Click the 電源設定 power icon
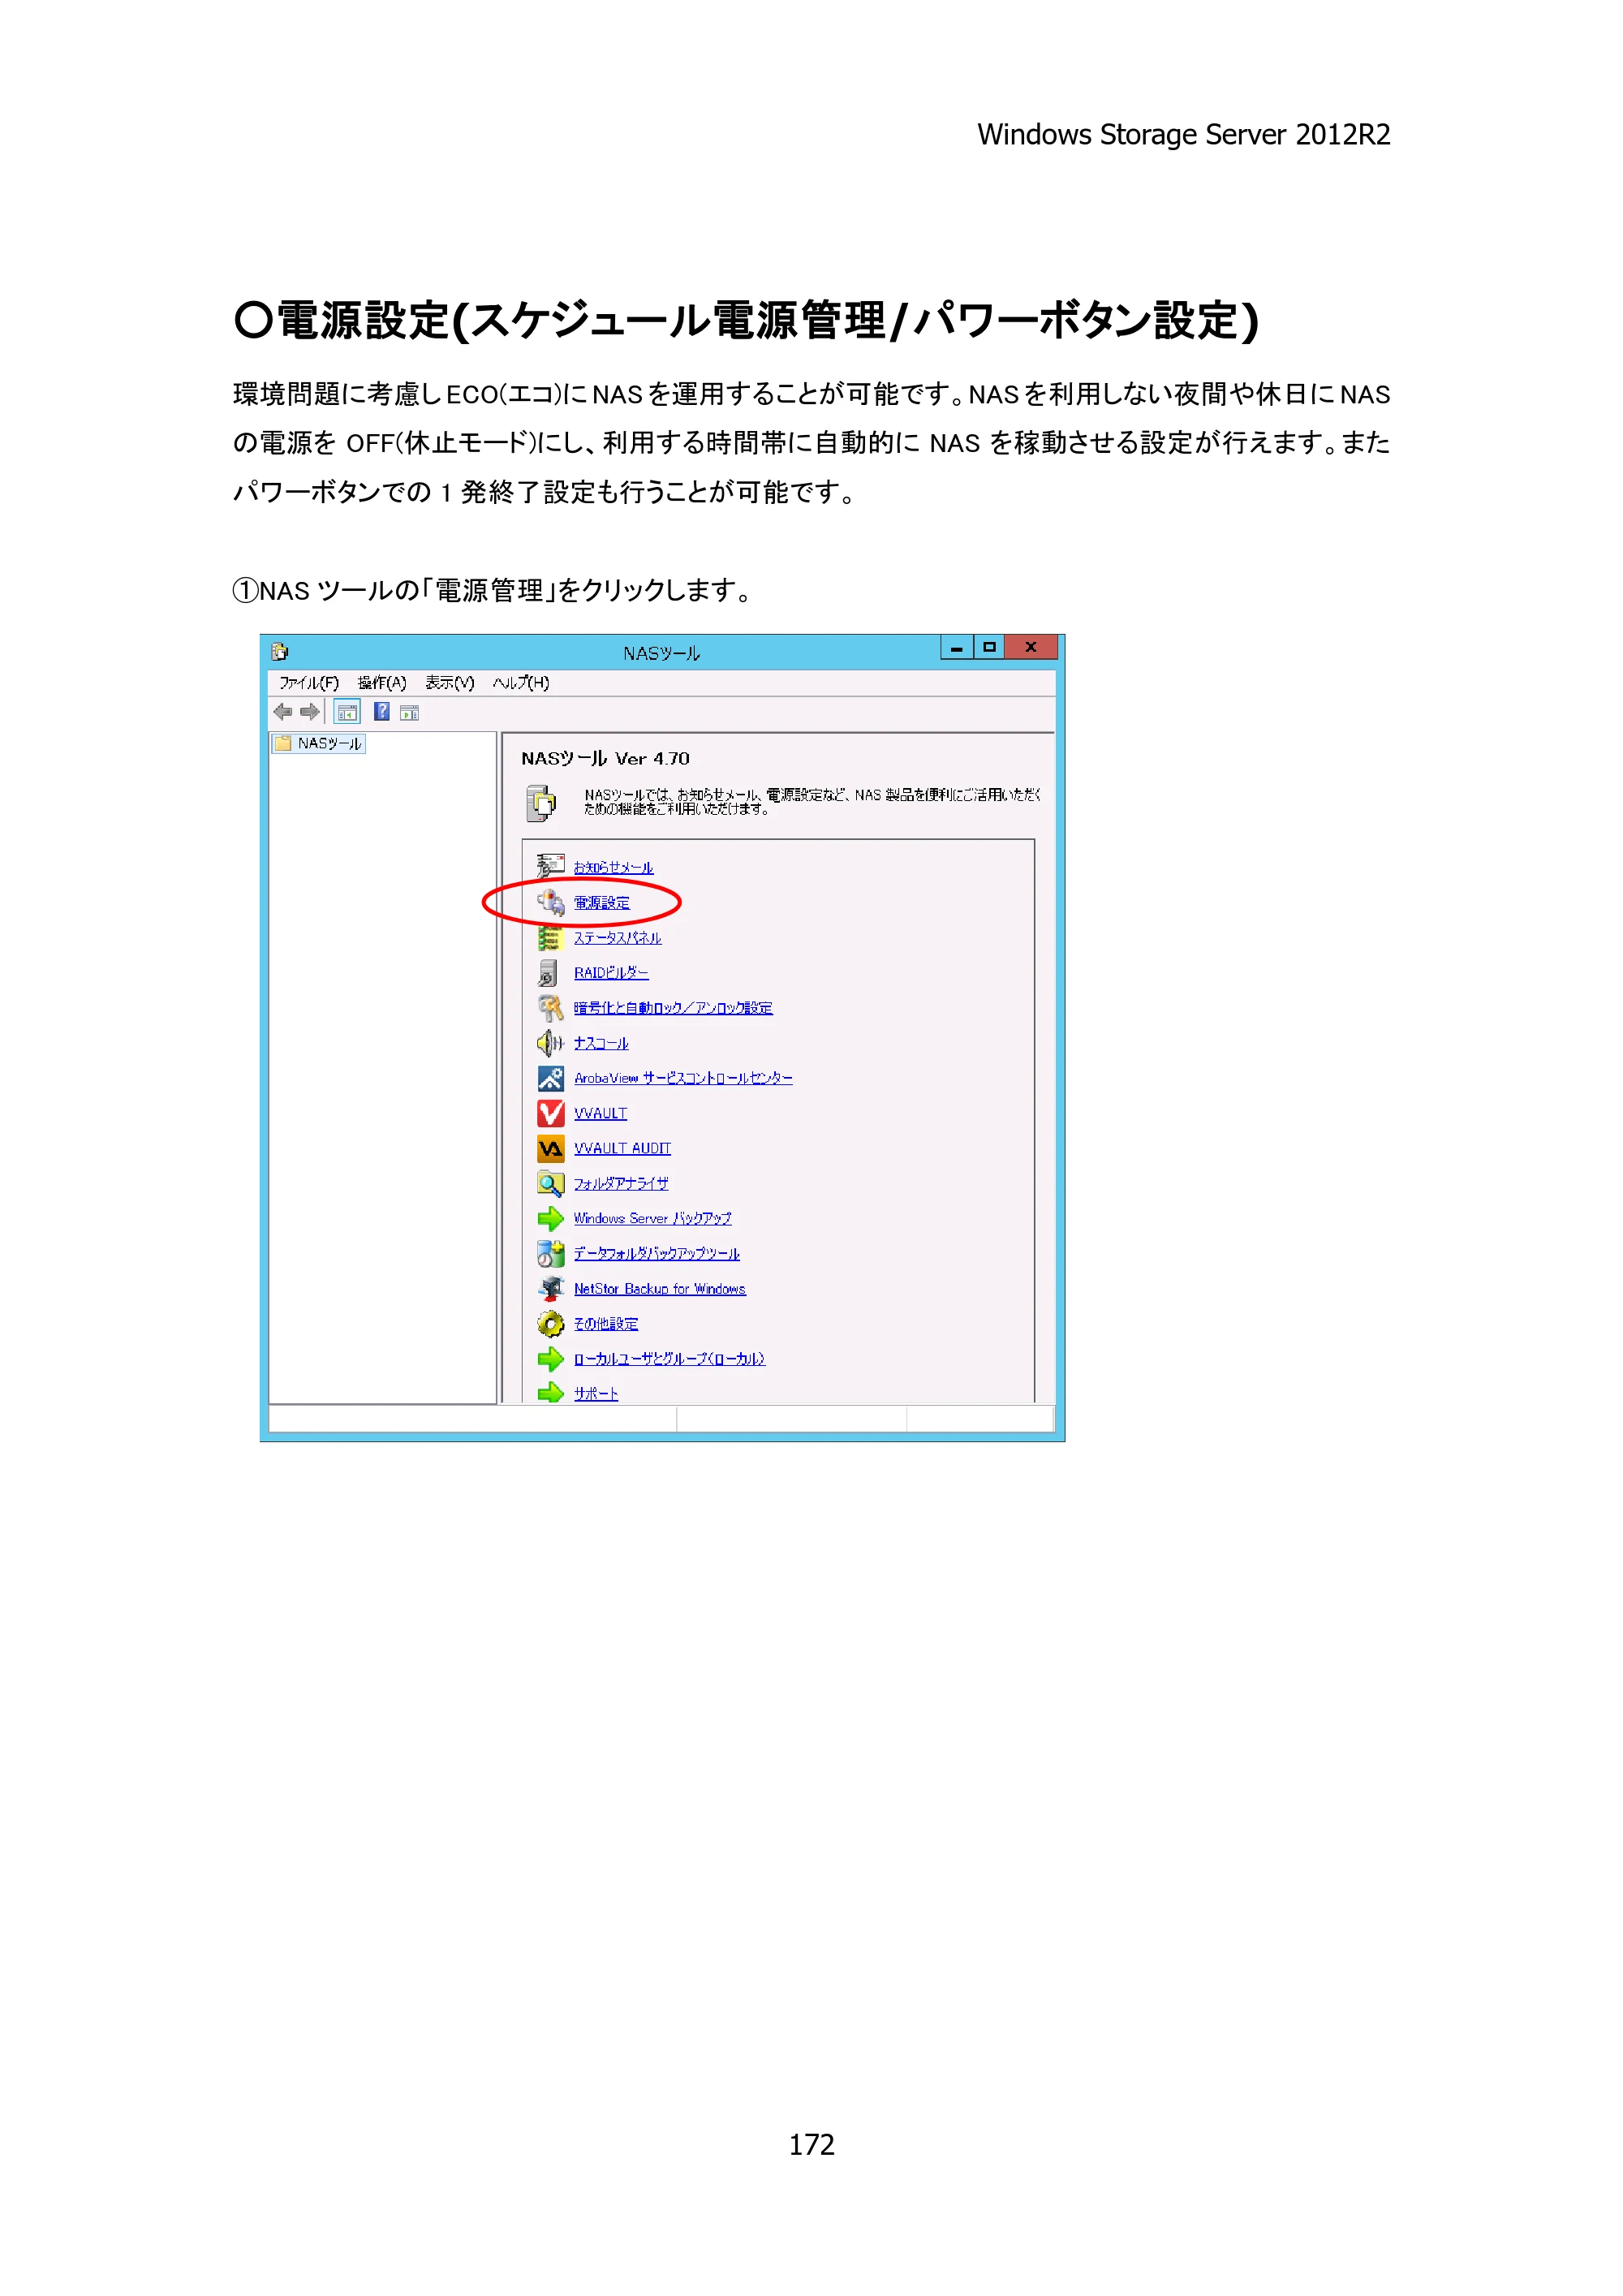1623x2296 pixels. [550, 902]
